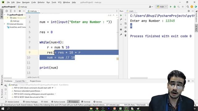Image resolution: width=198 pixels, height=111 pixels.
Task: Select Project Errors tab
Action: 35,81
